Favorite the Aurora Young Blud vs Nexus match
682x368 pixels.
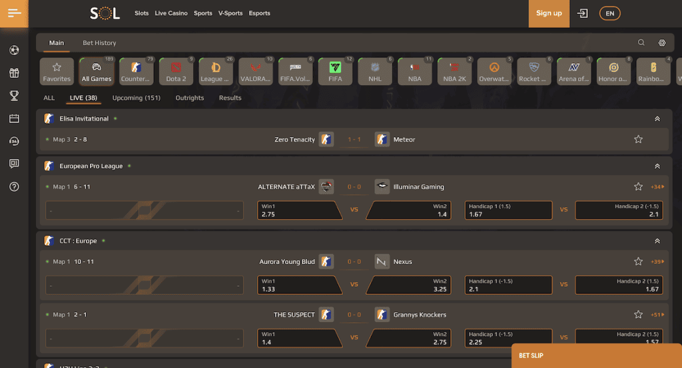pyautogui.click(x=638, y=262)
